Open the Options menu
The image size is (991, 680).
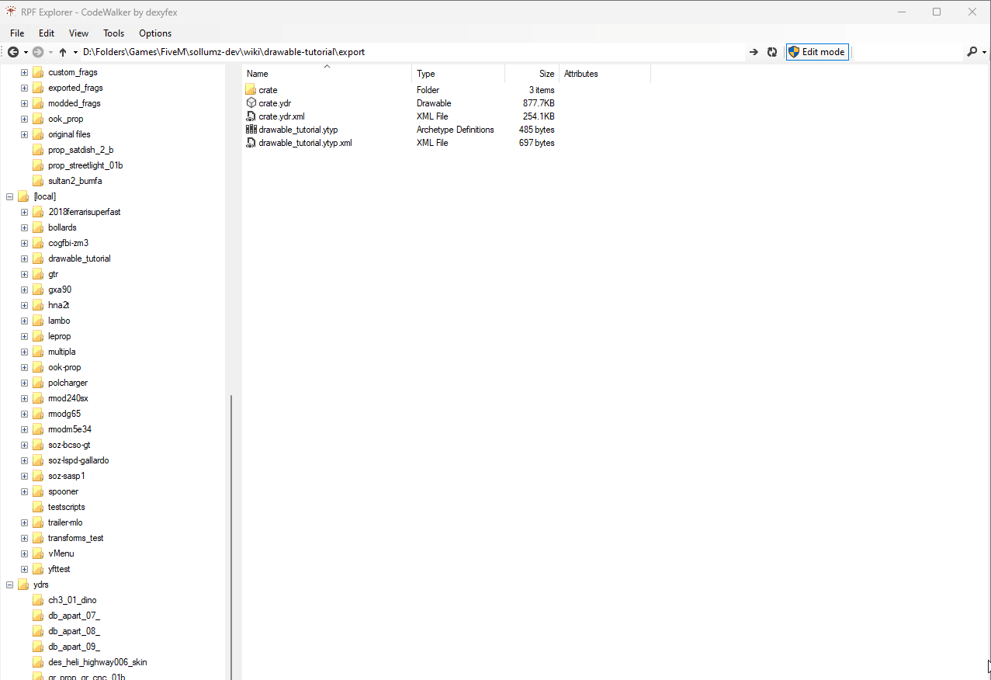(x=155, y=33)
